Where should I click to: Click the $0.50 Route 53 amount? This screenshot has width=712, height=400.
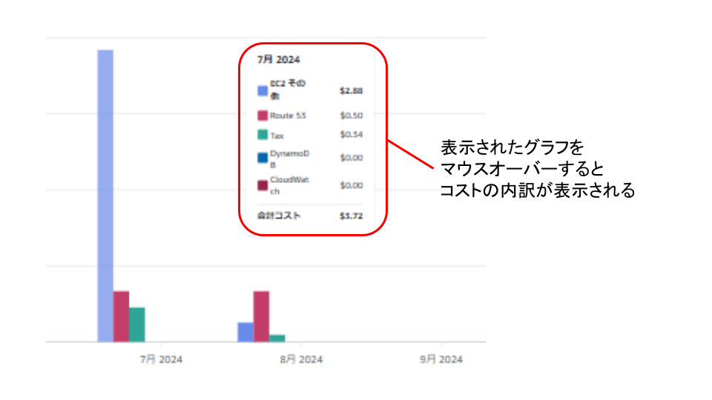pyautogui.click(x=351, y=116)
